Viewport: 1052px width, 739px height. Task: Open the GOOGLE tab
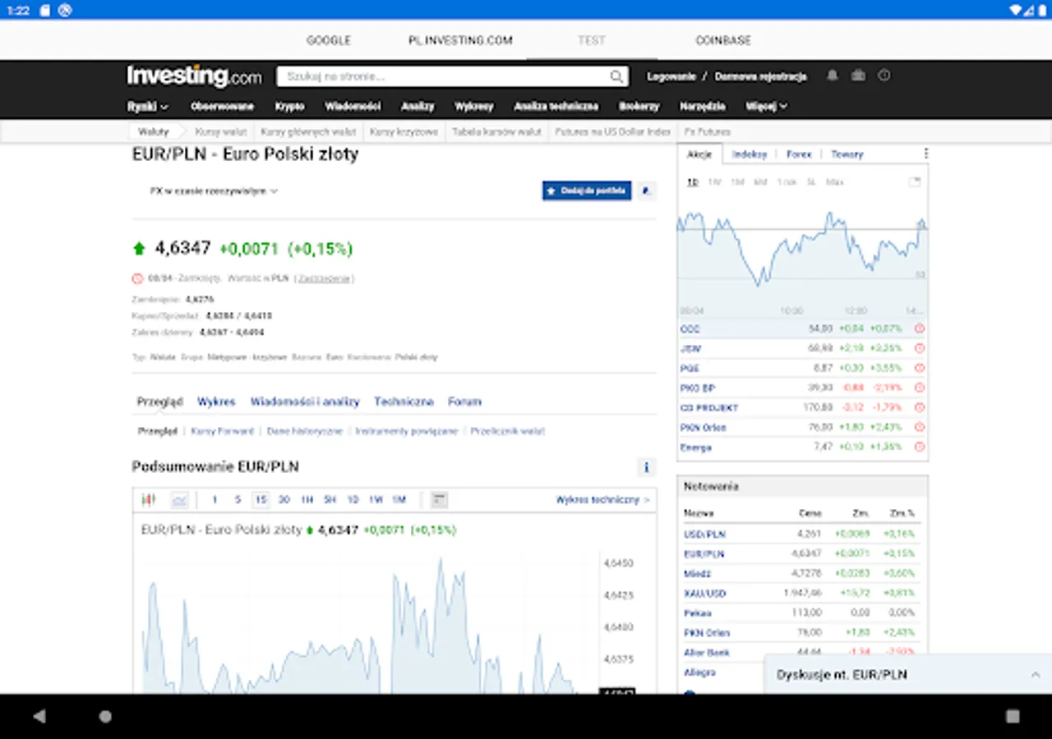[x=329, y=40]
